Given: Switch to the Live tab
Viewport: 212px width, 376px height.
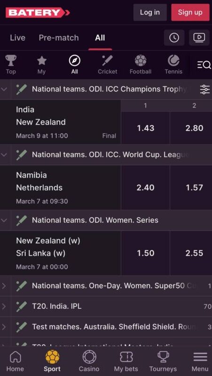Looking at the screenshot, I should 17,38.
